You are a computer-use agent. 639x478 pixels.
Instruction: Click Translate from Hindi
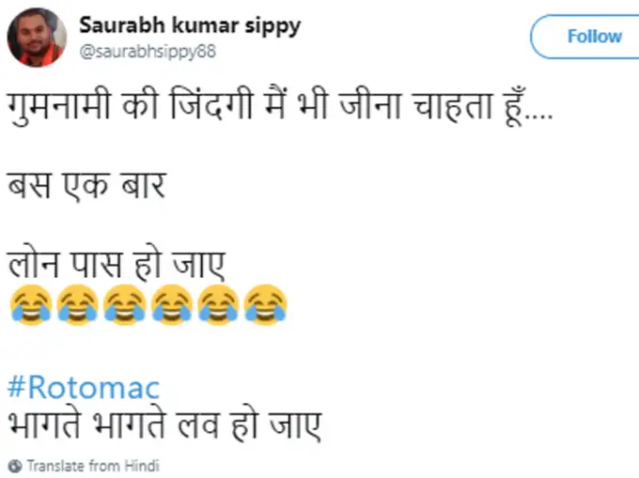pyautogui.click(x=92, y=465)
